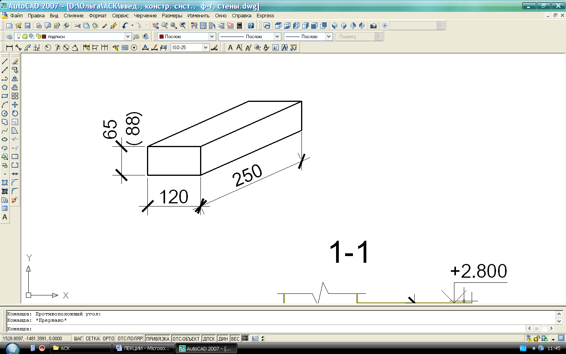Click the Polygon tool in the Draw toolbar
The width and height of the screenshot is (566, 354).
click(5, 87)
